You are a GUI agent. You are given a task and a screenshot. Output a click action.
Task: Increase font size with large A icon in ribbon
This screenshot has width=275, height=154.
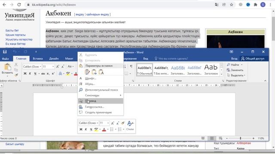58,67
